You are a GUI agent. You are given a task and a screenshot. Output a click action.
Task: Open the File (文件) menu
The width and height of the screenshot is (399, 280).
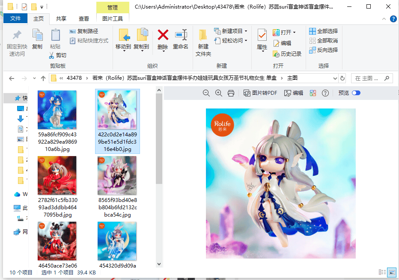[15, 18]
